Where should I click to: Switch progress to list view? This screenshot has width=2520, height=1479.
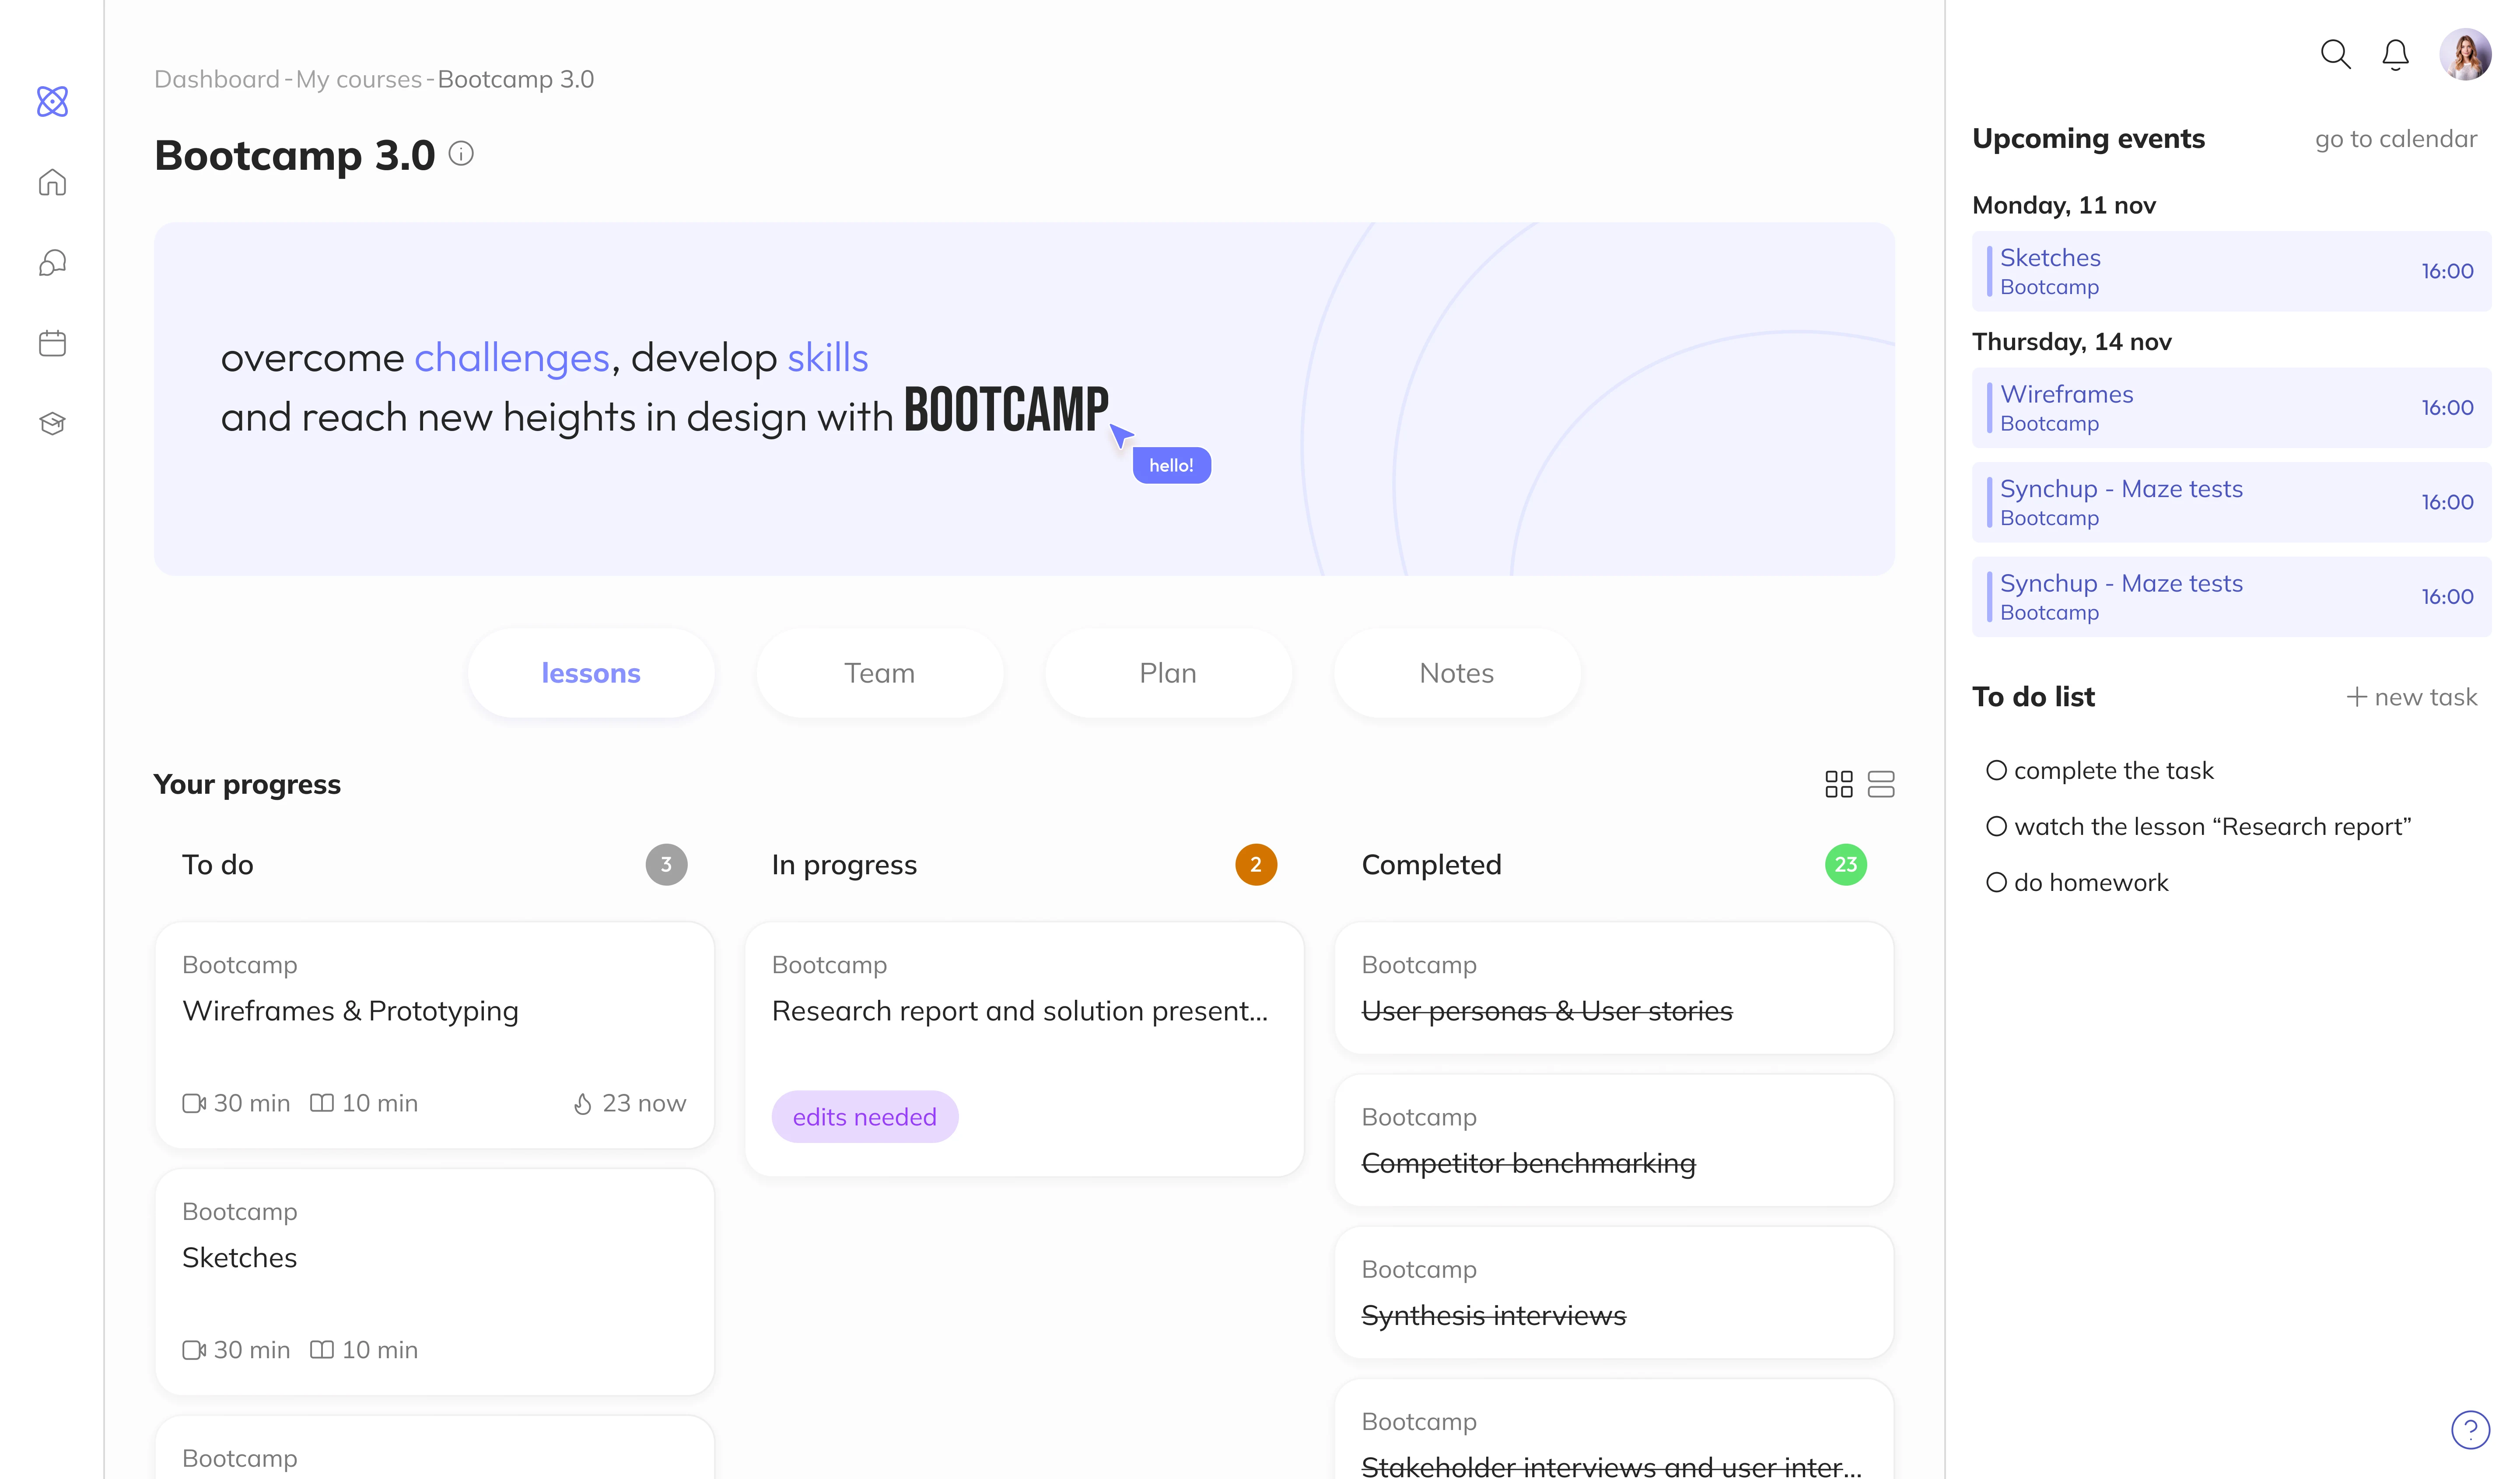point(1881,784)
